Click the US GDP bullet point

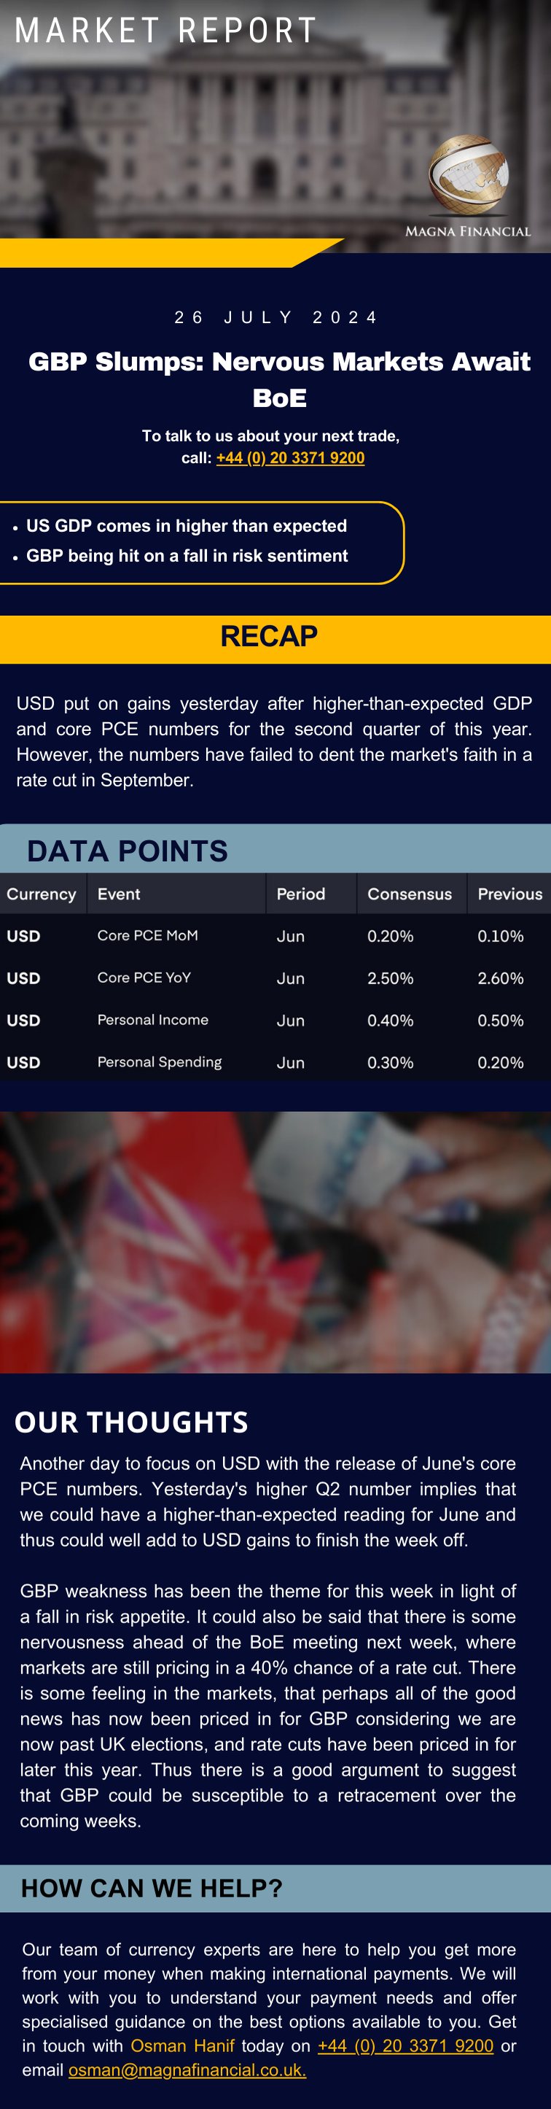click(x=187, y=526)
